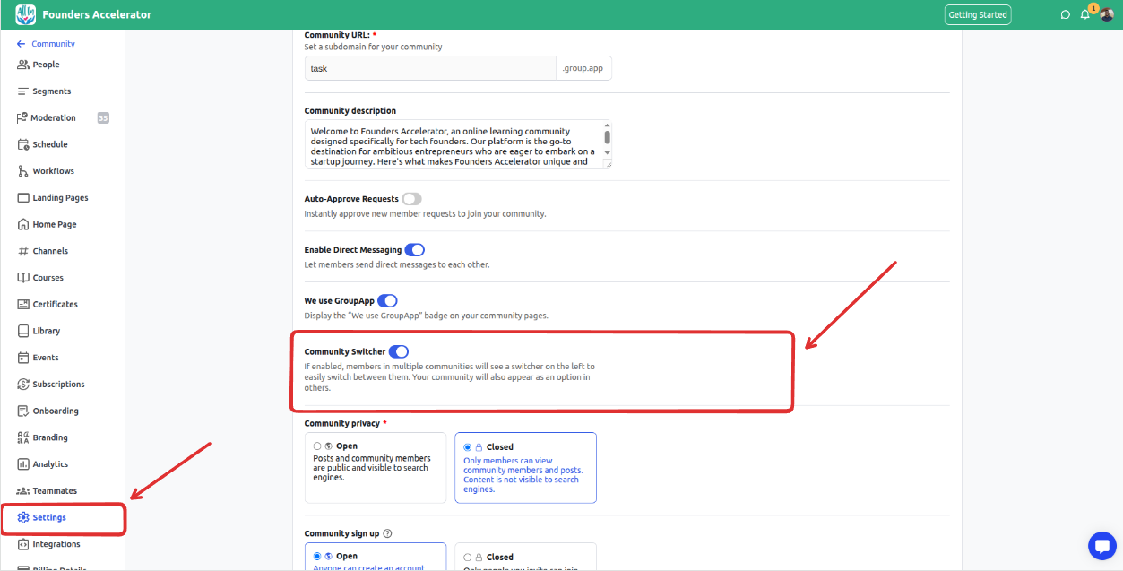Open the blue live chat bubble

pyautogui.click(x=1101, y=546)
